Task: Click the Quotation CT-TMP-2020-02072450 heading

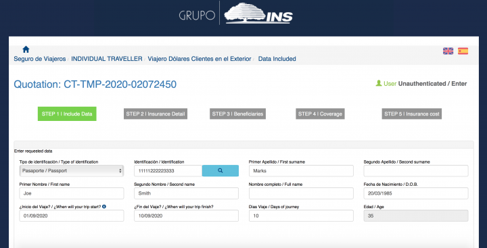Action: coord(95,84)
